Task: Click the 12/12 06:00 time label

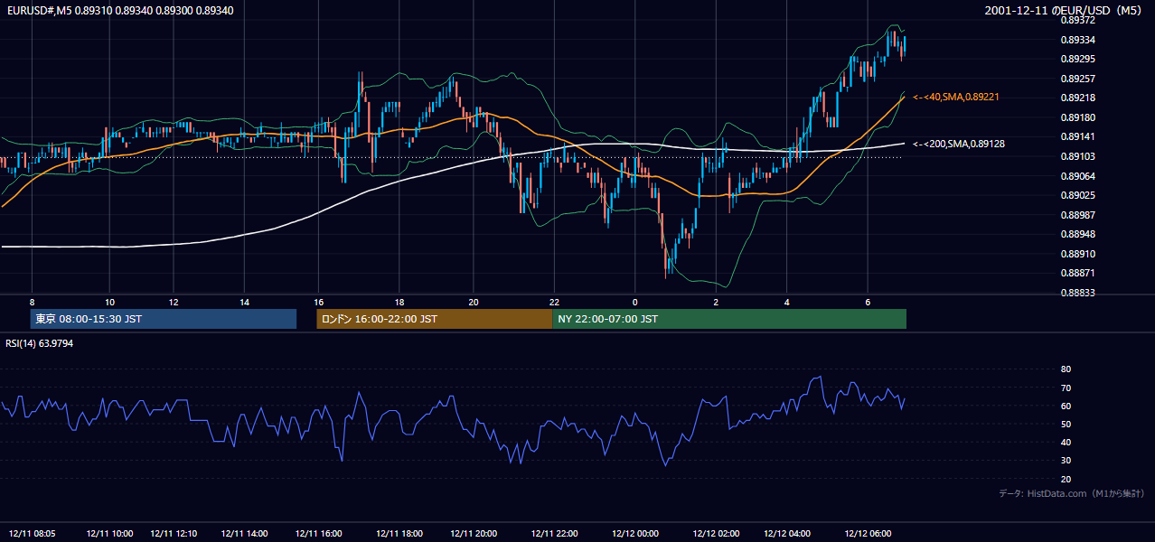Action: coord(868,533)
